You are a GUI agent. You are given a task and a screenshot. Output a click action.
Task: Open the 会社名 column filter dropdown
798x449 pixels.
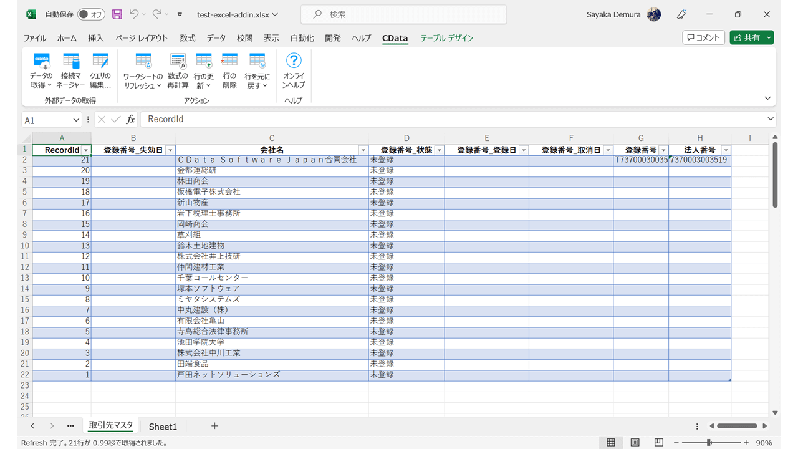pyautogui.click(x=363, y=150)
